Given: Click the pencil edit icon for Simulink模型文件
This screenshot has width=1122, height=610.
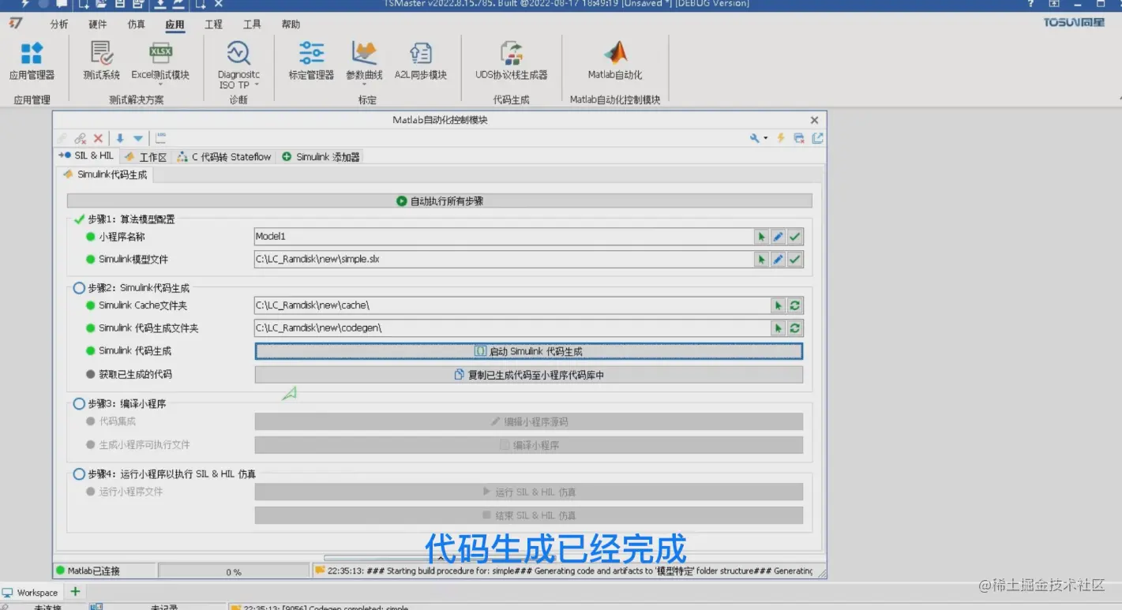Looking at the screenshot, I should click(779, 260).
